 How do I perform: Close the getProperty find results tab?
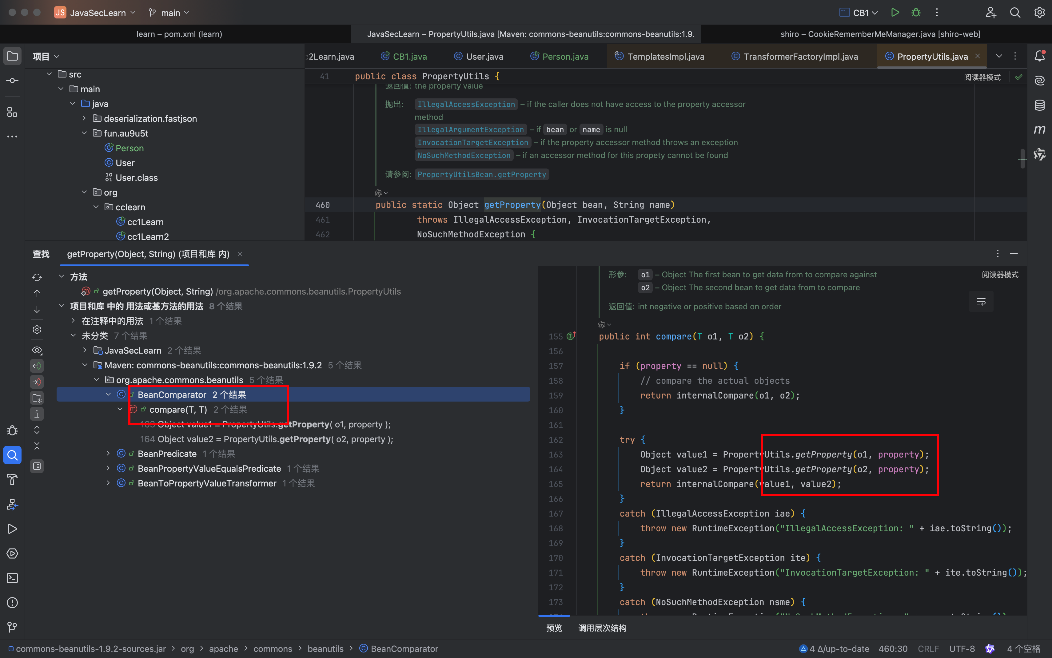(240, 254)
